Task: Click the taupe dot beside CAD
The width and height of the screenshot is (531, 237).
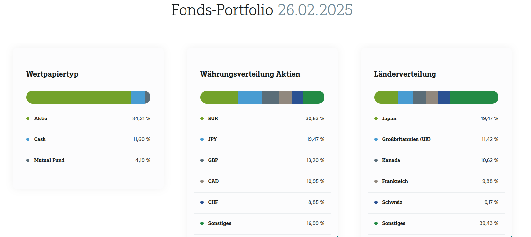Action: pos(202,181)
